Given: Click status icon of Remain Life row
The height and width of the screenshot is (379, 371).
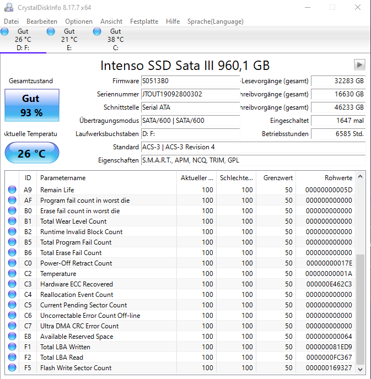Looking at the screenshot, I should [12, 189].
